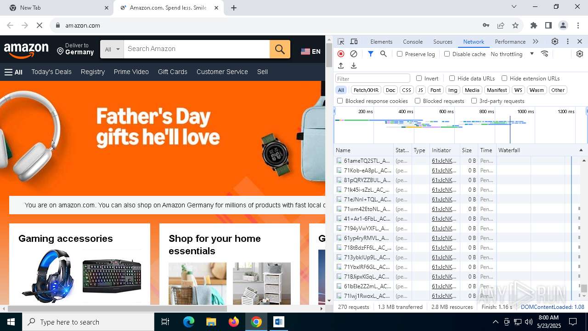Check Hide extension URLs

tap(504, 78)
